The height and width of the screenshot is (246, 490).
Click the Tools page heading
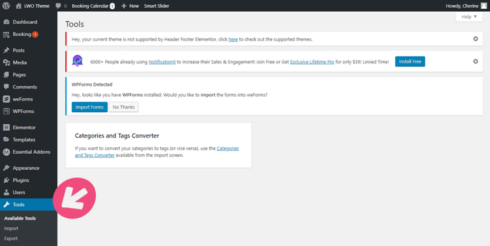[75, 24]
